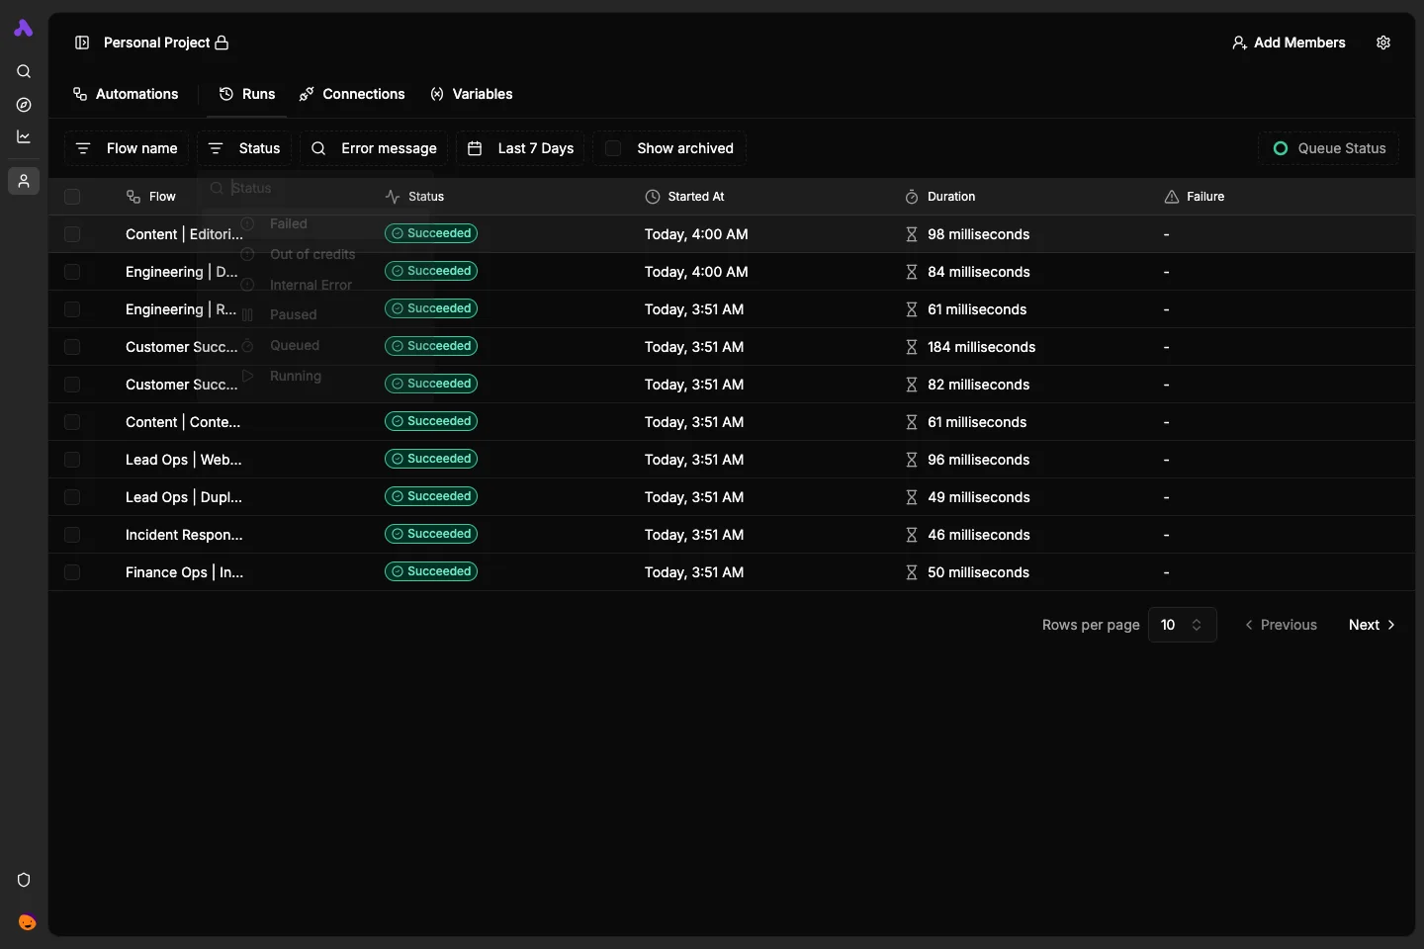Click the Queue Status green circle icon
1424x949 pixels.
coord(1281,148)
